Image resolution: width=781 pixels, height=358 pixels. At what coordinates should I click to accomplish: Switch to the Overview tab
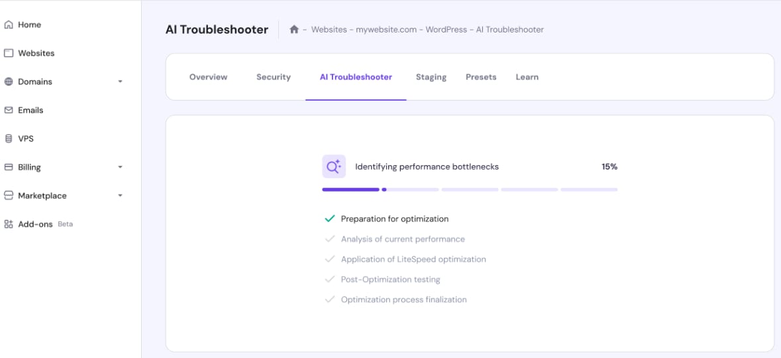click(x=208, y=78)
